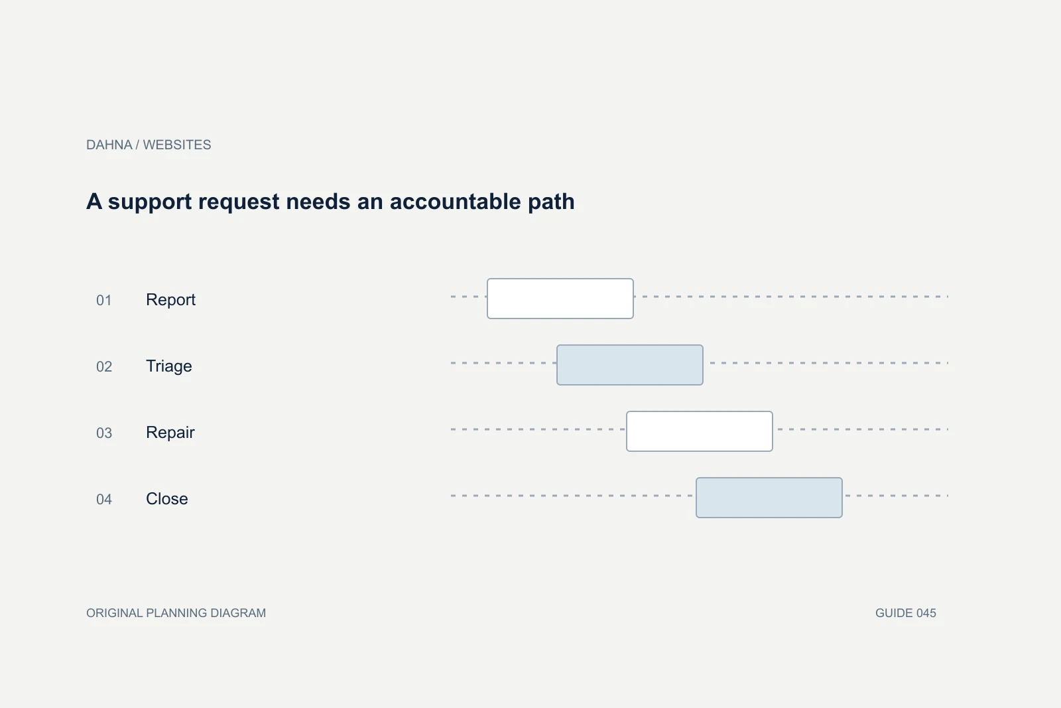Click the GUIDE 045 label
This screenshot has width=1061, height=708.
pos(906,613)
